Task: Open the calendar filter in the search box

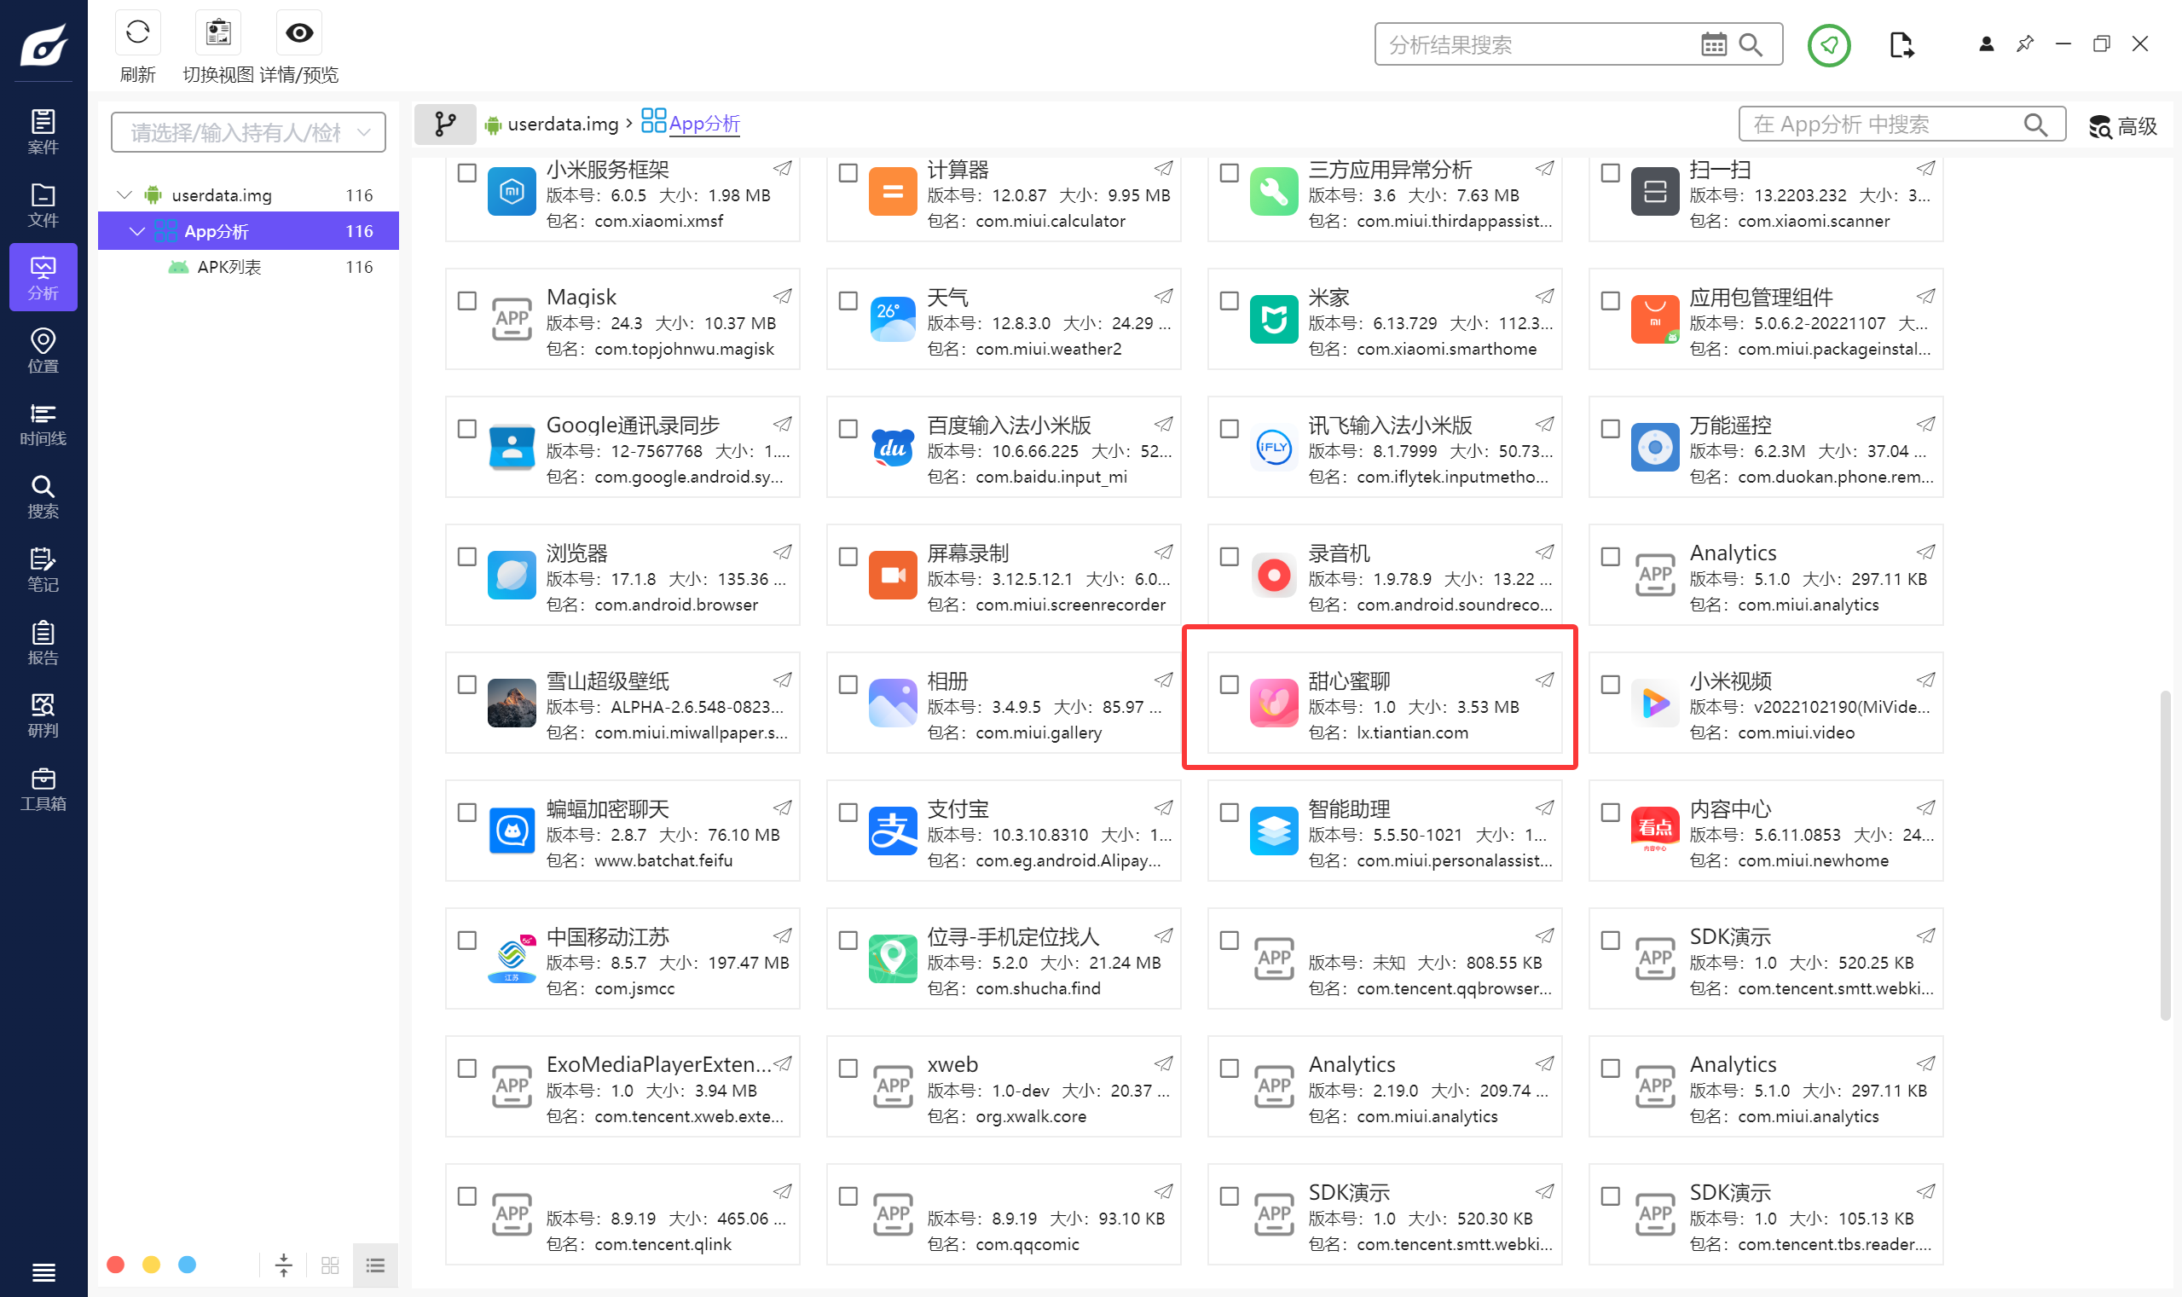Action: [x=1714, y=43]
